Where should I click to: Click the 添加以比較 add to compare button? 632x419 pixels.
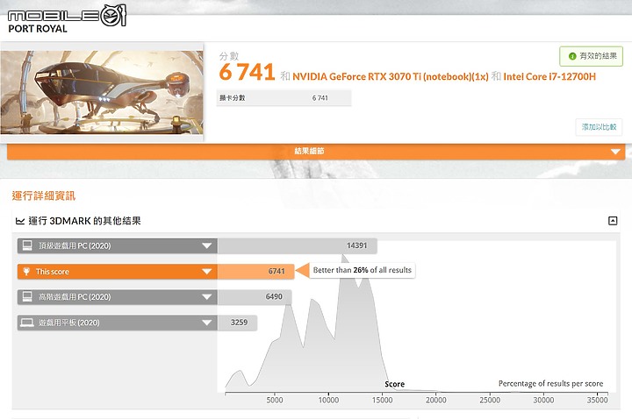click(599, 127)
